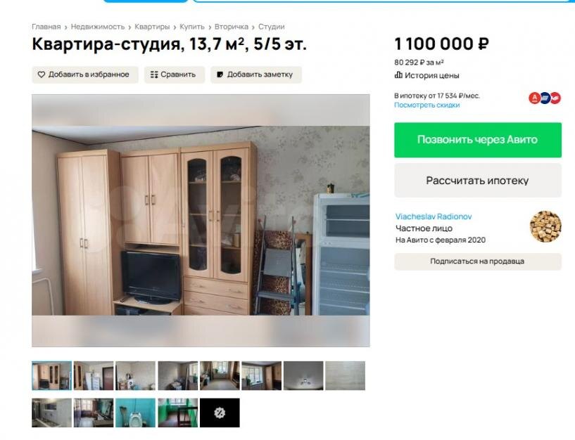Screen dimensions: 575x440
Task: Subscribe via the Подписаться на продавца button
Action: pyautogui.click(x=478, y=261)
